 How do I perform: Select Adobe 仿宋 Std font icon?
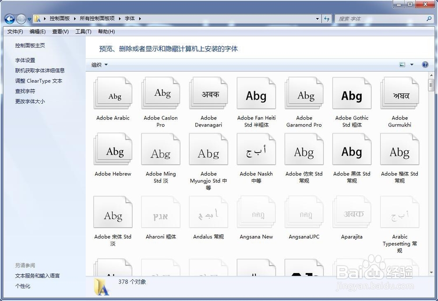[304, 149]
